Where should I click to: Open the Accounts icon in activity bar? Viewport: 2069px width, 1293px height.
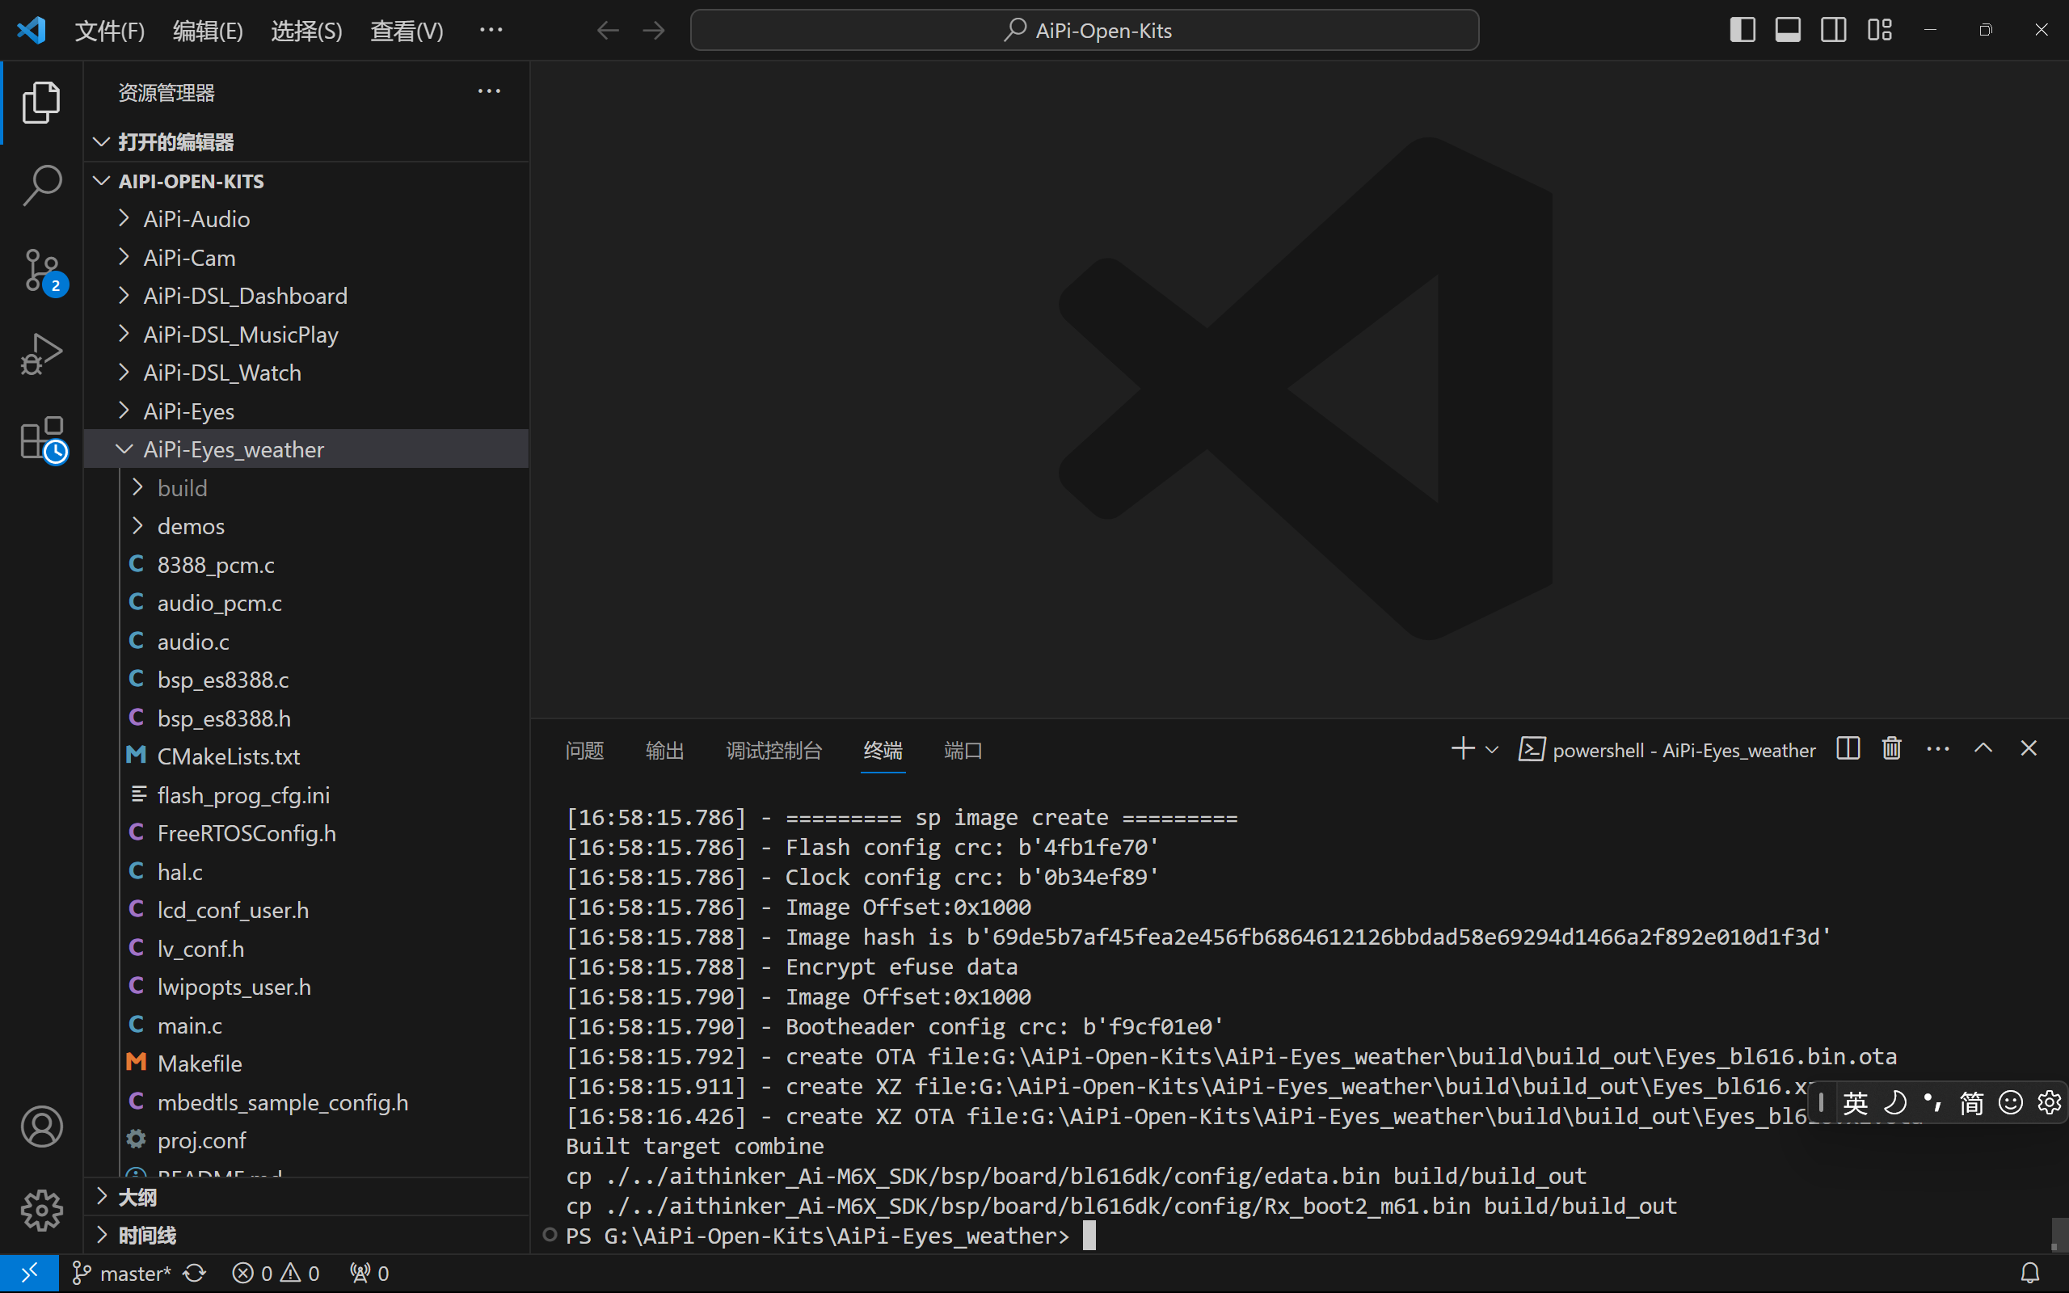pyautogui.click(x=41, y=1127)
